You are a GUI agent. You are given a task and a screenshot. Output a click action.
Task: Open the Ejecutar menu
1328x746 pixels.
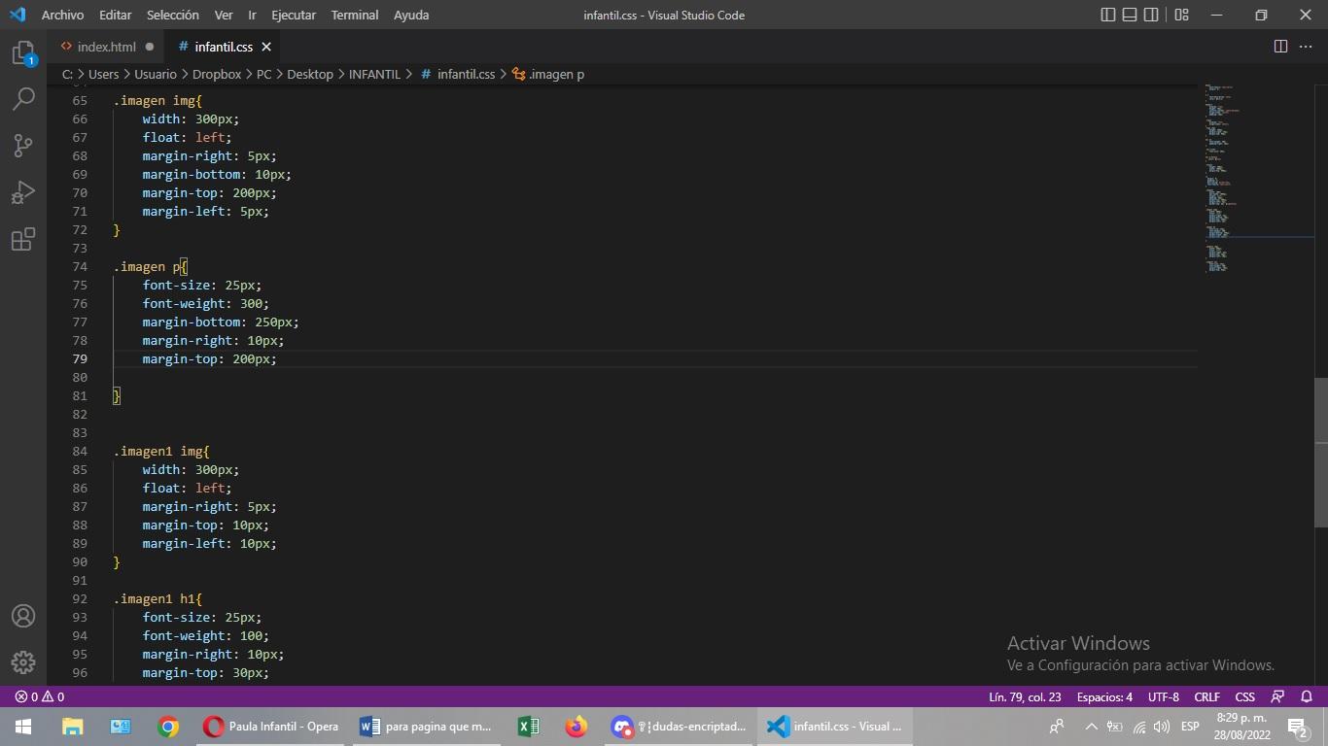(x=293, y=15)
